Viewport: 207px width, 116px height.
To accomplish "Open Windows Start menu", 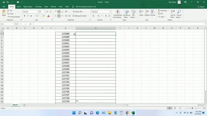I will pyautogui.click(x=74, y=113).
